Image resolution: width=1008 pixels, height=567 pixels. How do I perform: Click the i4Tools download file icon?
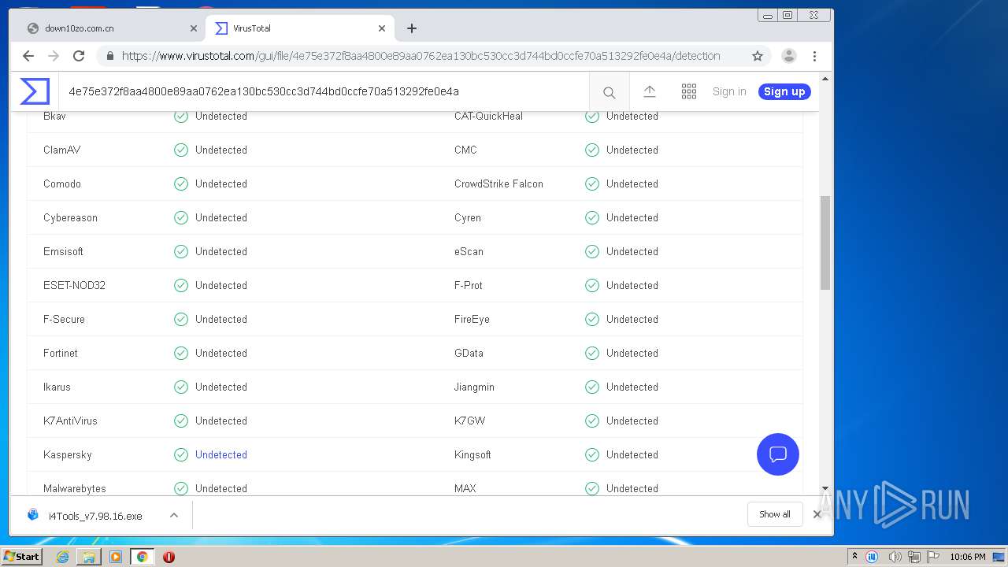click(33, 515)
